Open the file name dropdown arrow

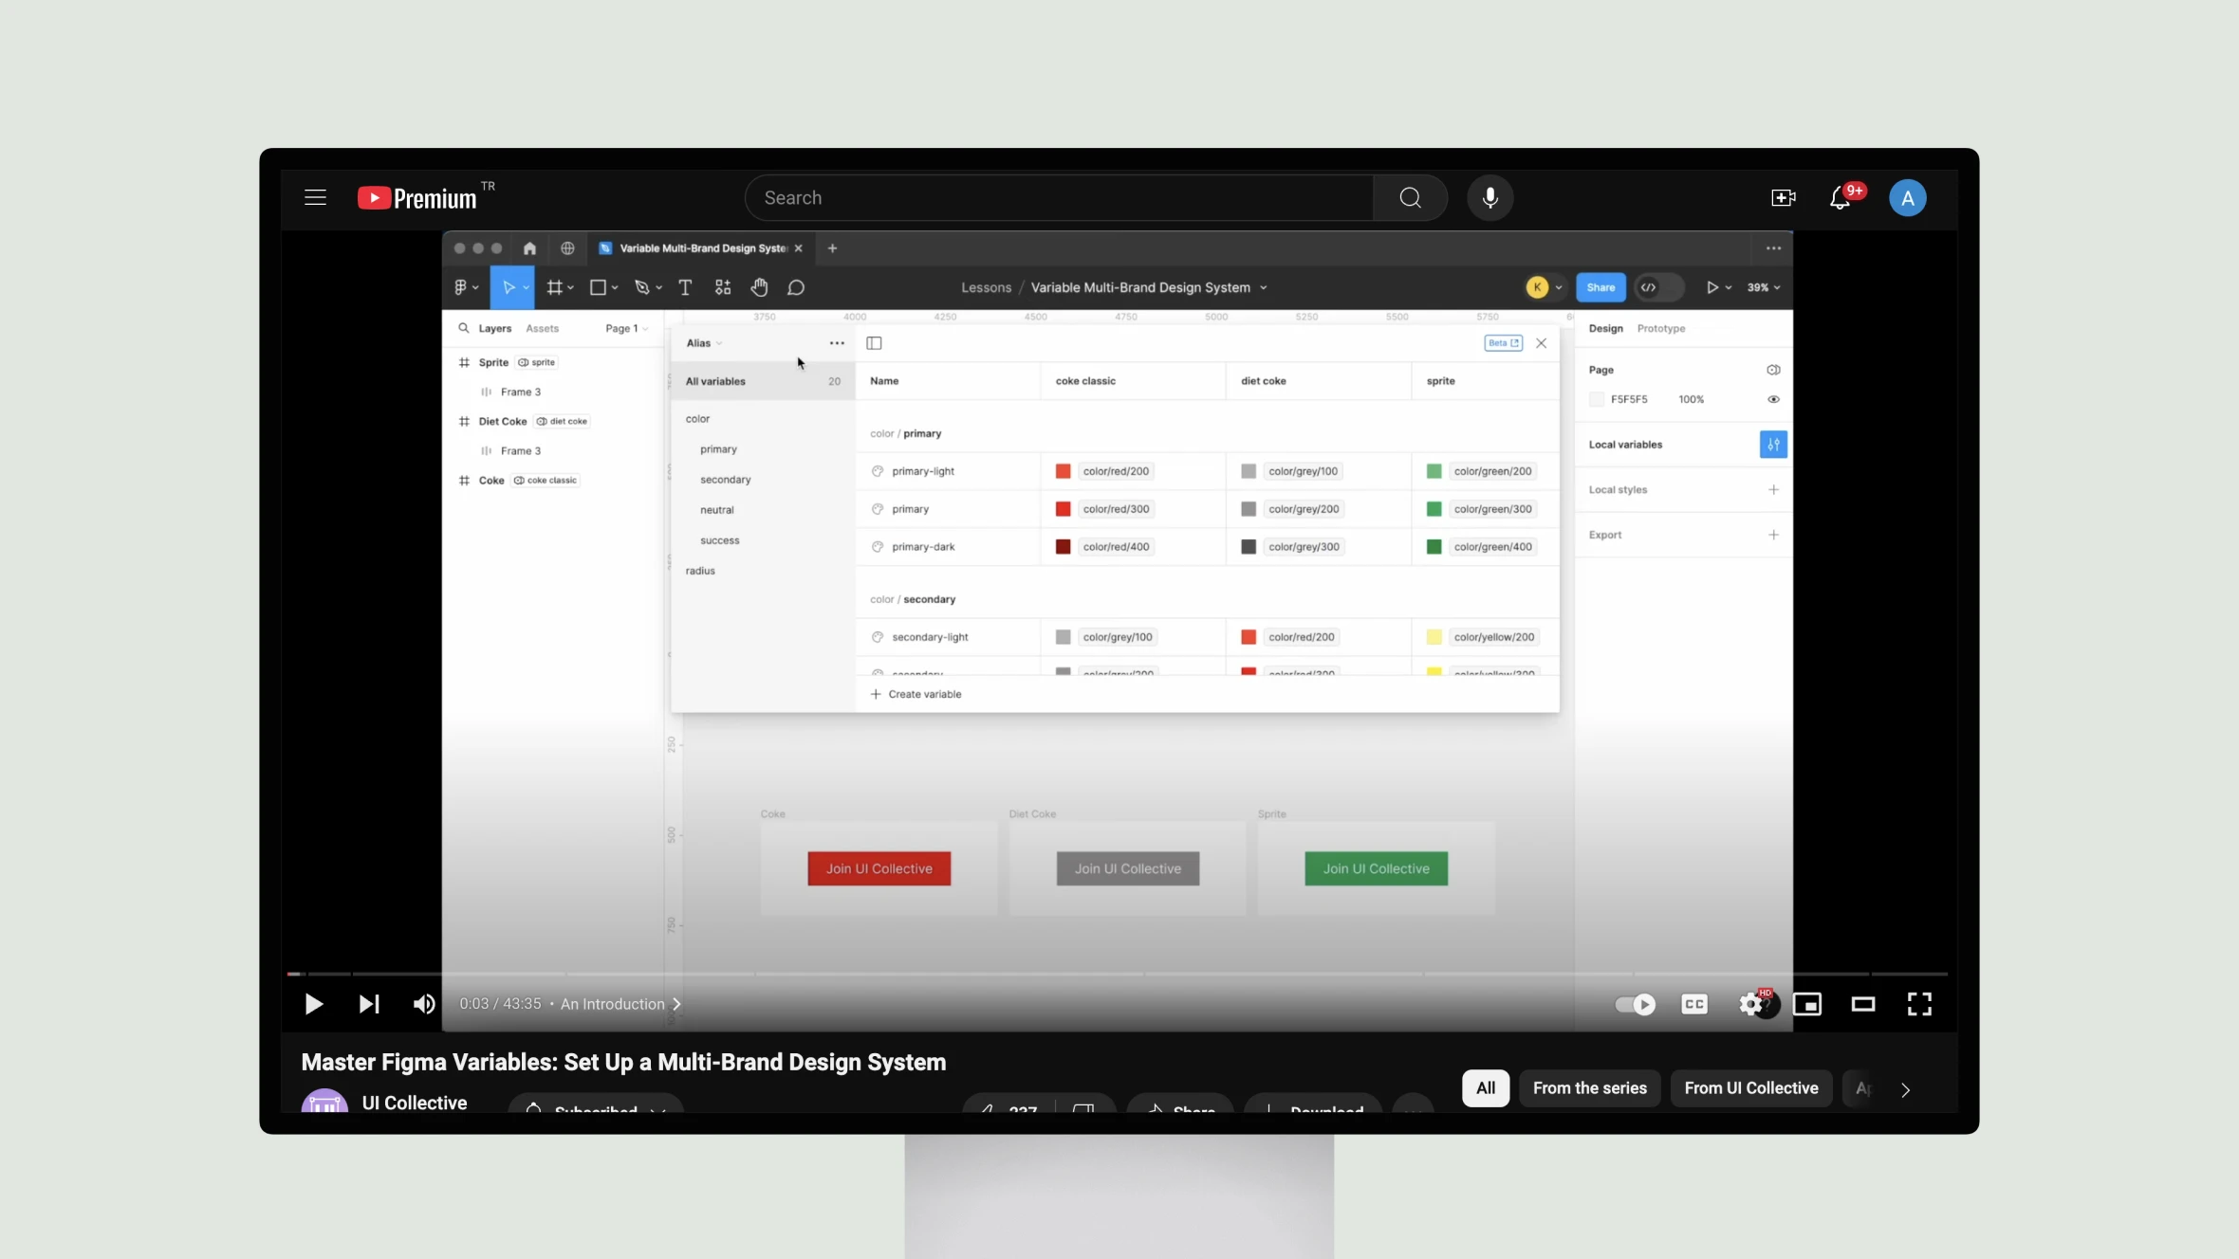pyautogui.click(x=1263, y=288)
